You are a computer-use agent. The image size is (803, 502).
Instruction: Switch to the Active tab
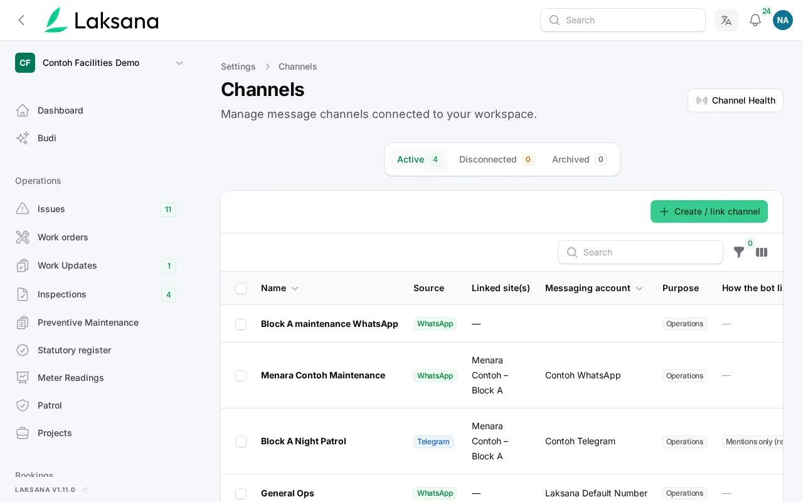(419, 159)
